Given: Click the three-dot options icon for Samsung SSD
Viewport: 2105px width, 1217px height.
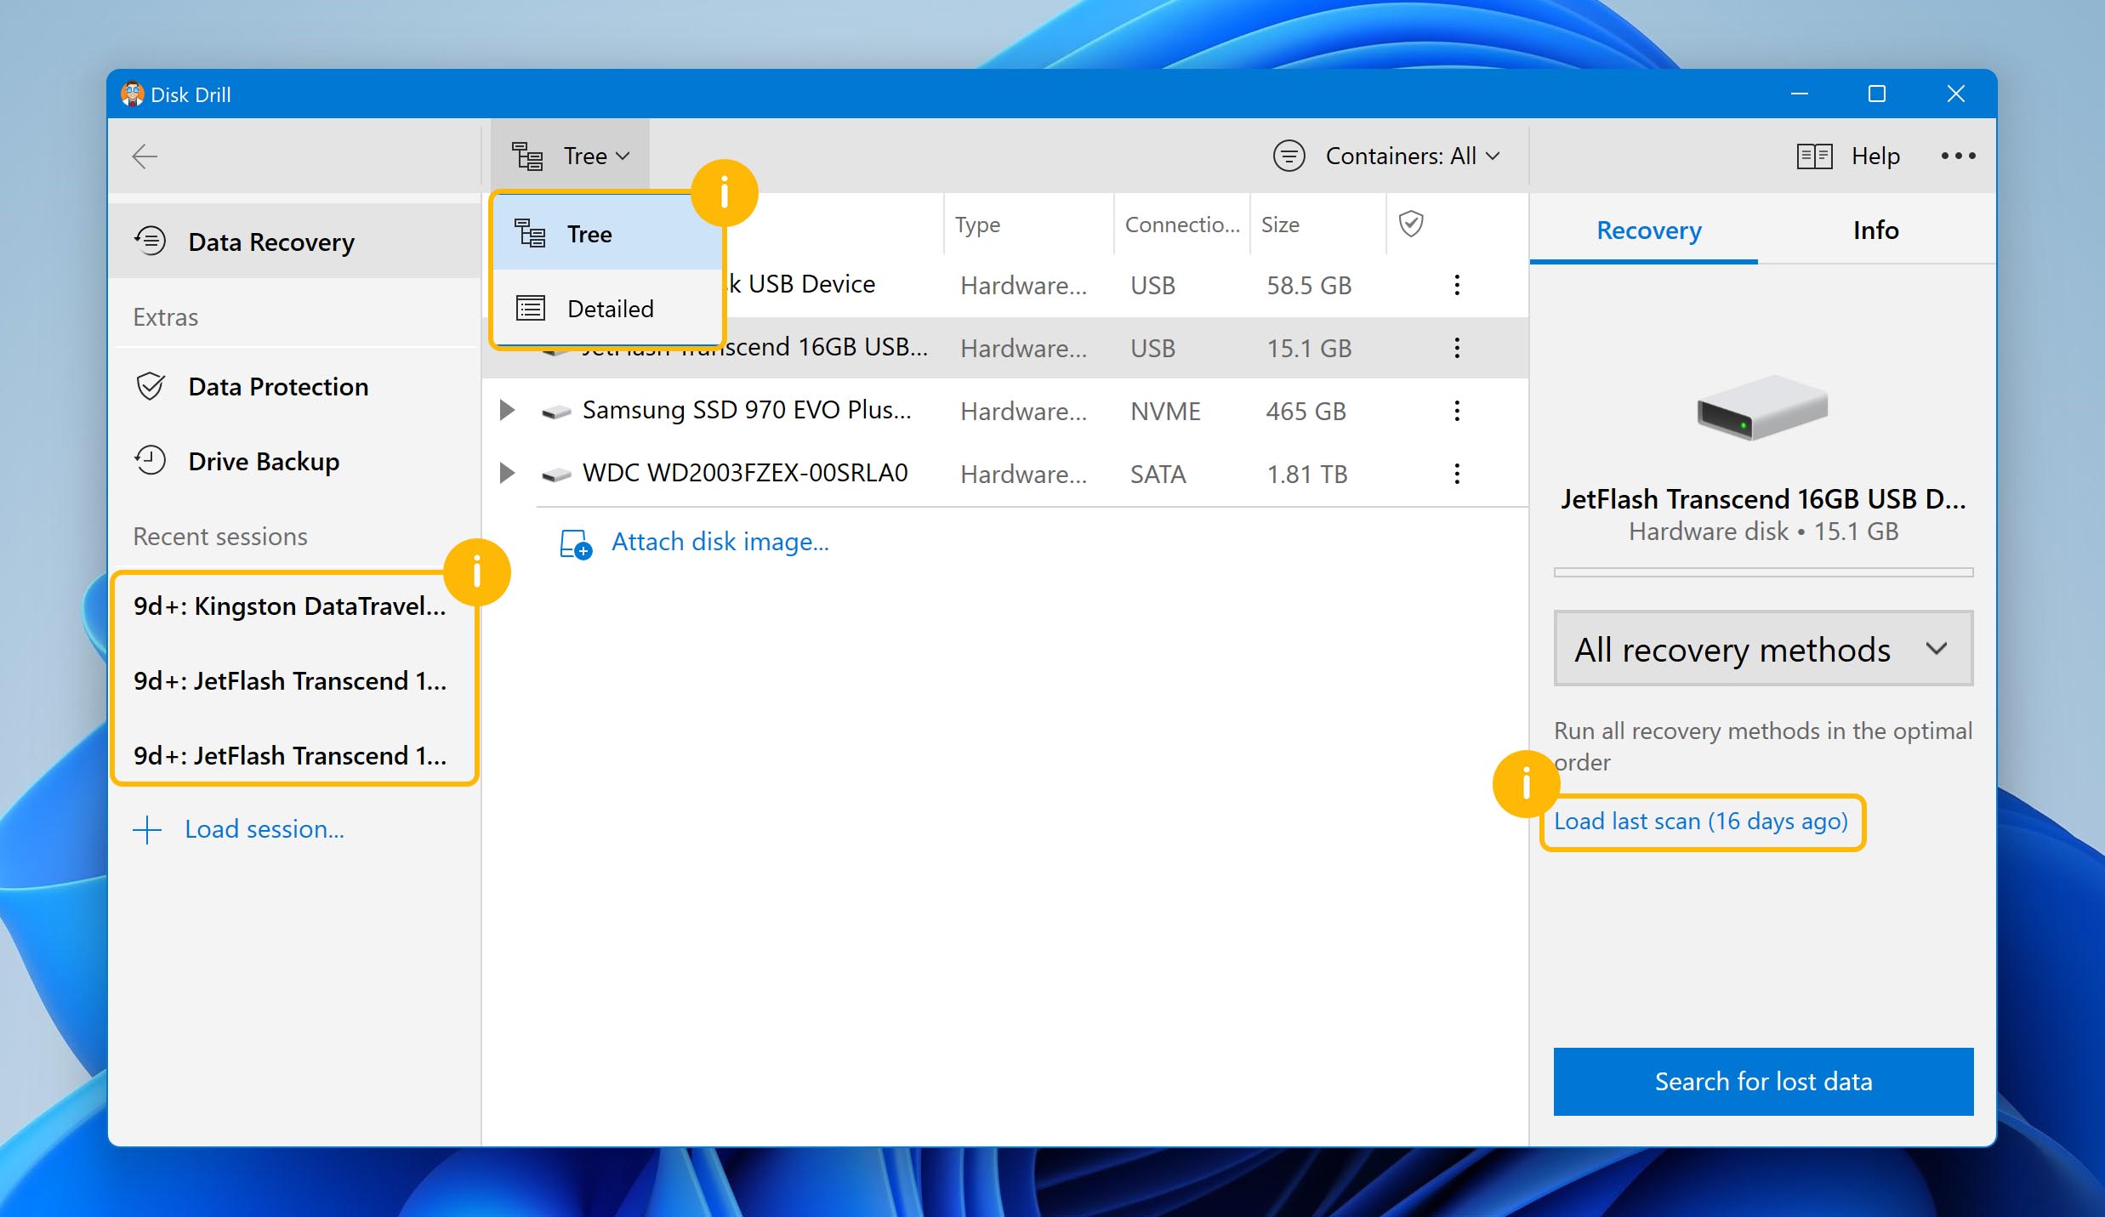Looking at the screenshot, I should coord(1456,410).
